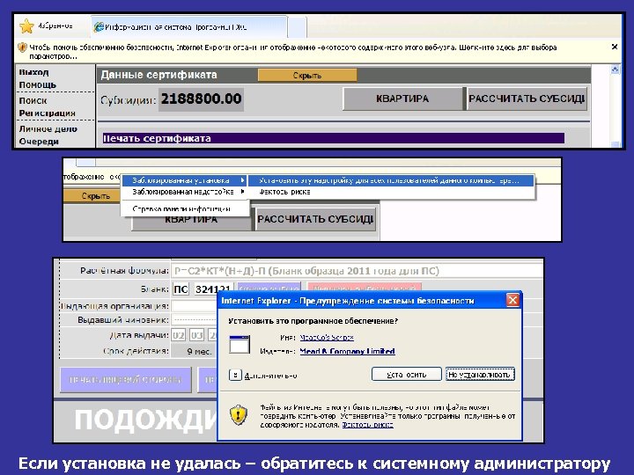Image resolution: width=634 pixels, height=475 pixels.
Task: Open Регистрация in the left sidebar
Action: (47, 113)
